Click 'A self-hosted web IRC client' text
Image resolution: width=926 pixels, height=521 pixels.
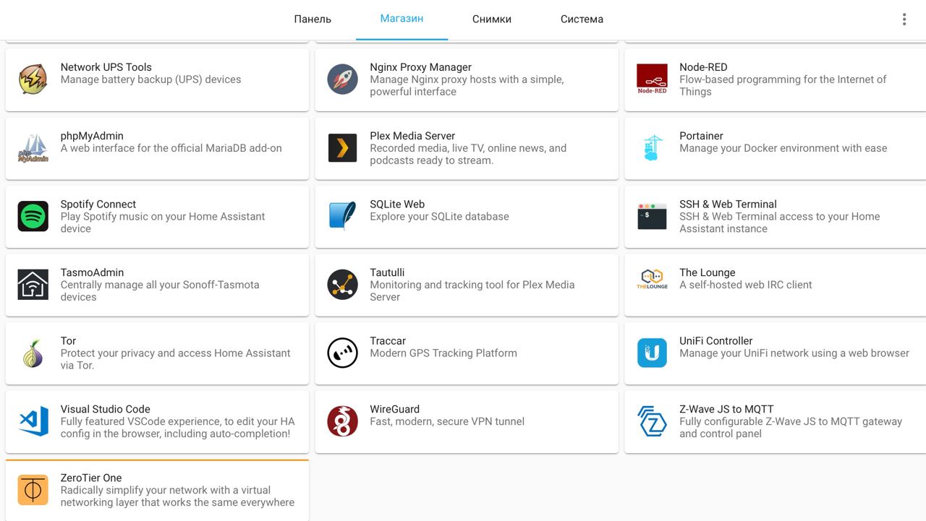pos(746,285)
